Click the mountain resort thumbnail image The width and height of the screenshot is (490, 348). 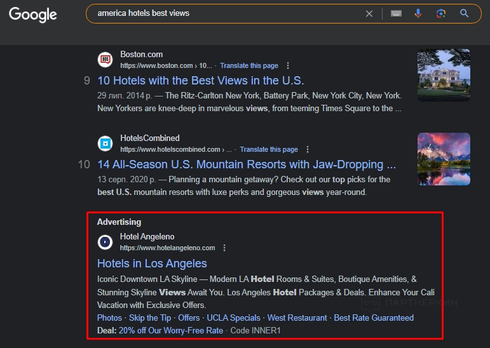pyautogui.click(x=444, y=159)
